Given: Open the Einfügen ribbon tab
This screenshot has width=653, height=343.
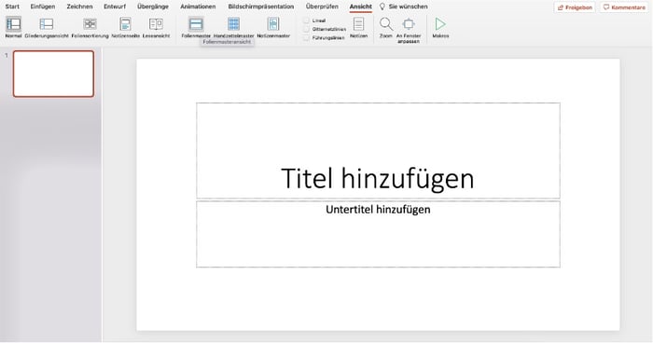Looking at the screenshot, I should [43, 7].
